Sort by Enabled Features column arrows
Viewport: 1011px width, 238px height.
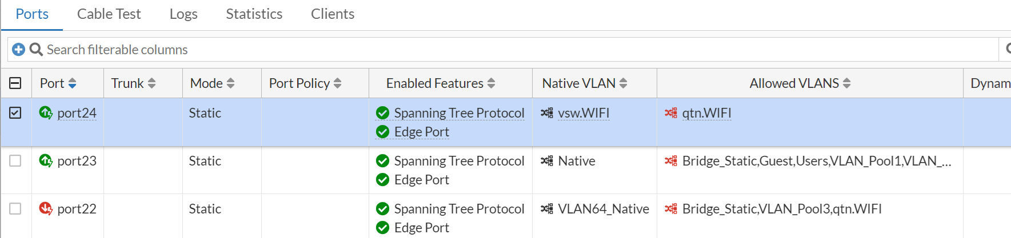(491, 83)
